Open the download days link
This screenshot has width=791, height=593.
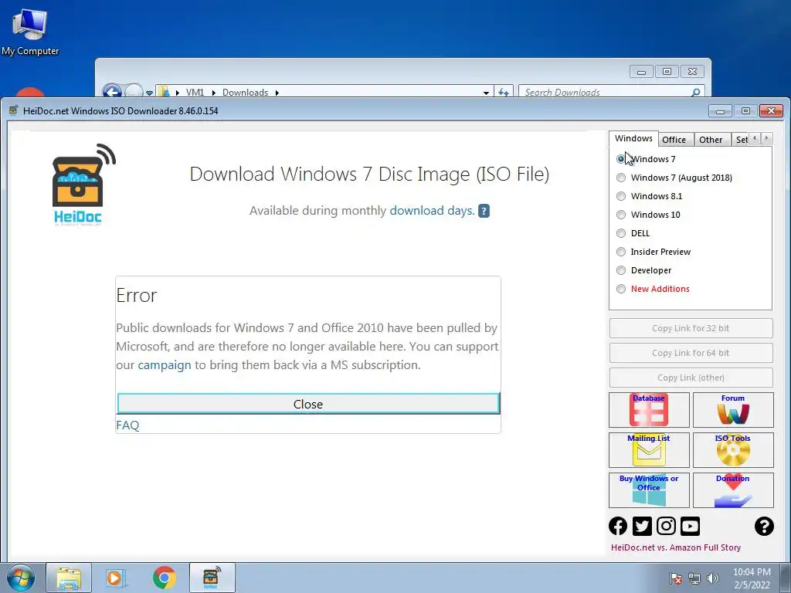coord(432,211)
